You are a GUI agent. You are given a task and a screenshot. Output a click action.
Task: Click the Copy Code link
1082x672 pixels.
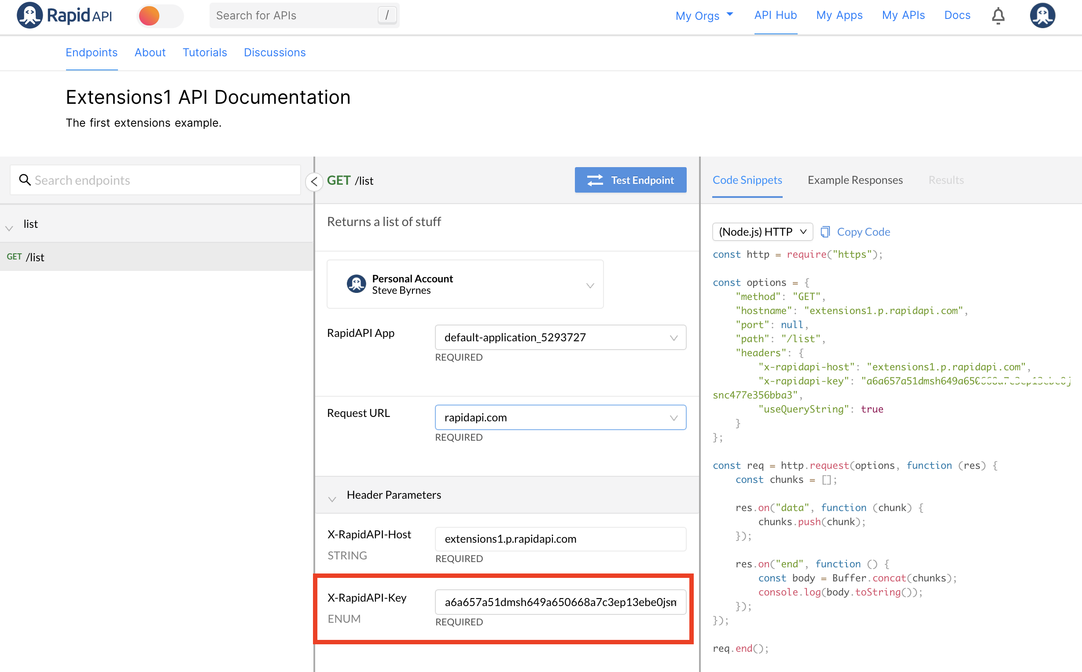pyautogui.click(x=863, y=232)
